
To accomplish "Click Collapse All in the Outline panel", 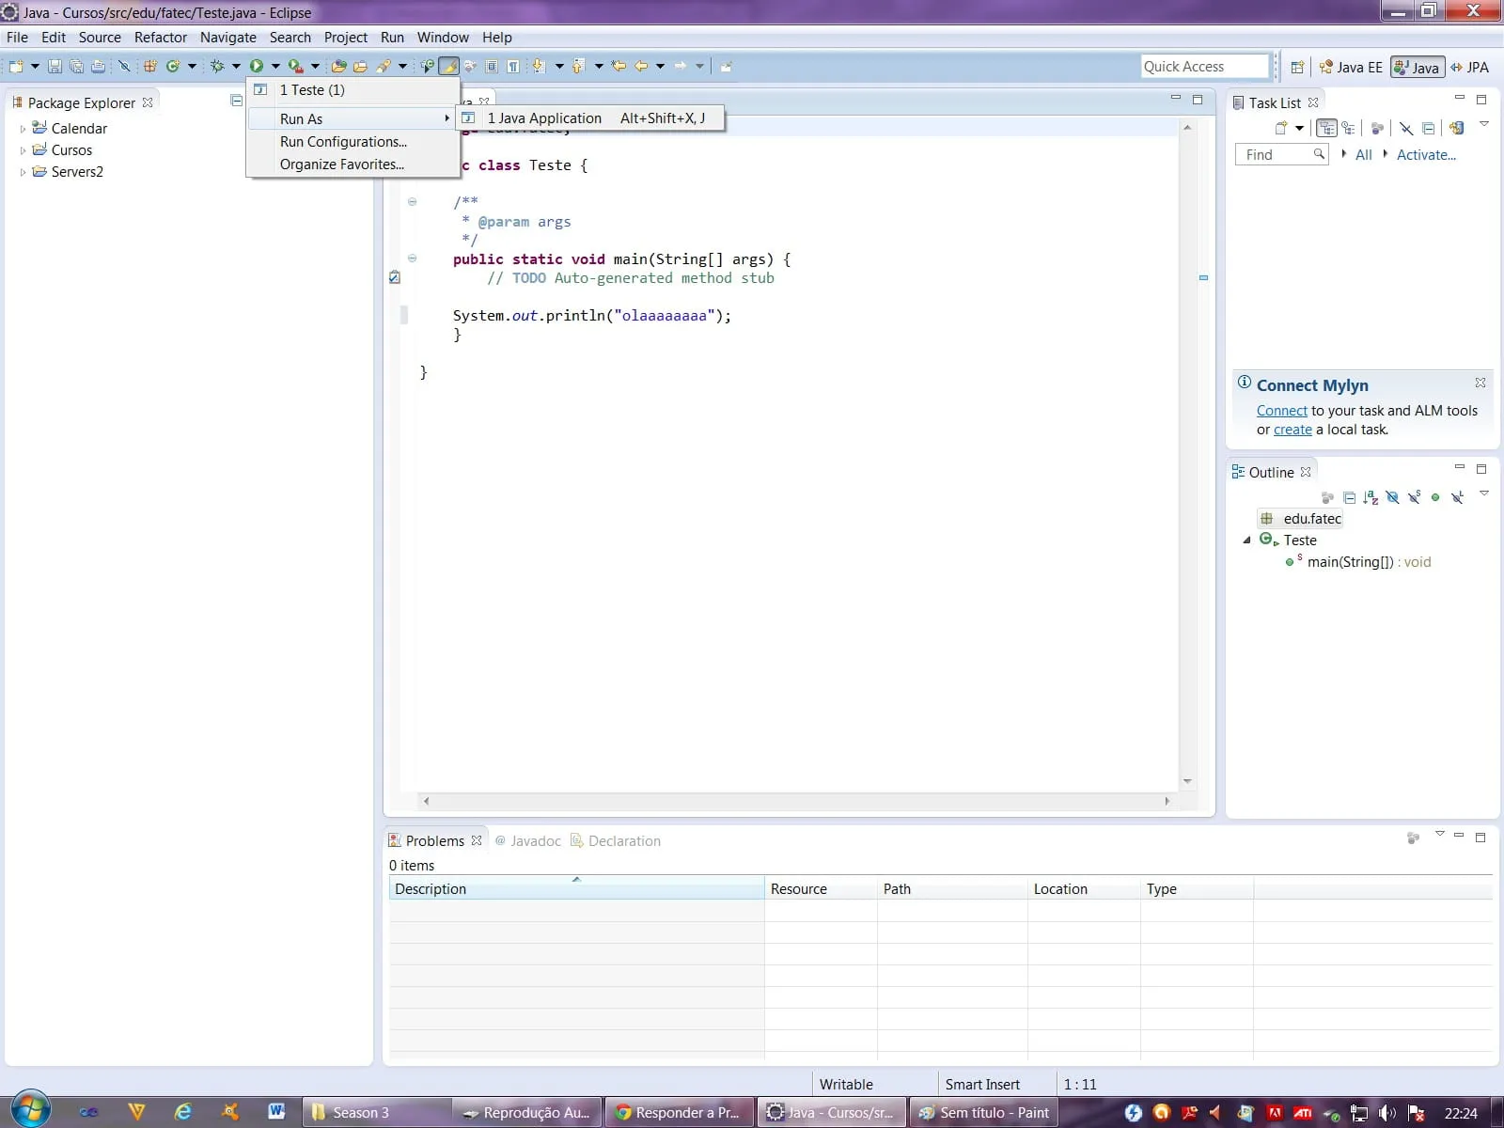I will [x=1349, y=497].
